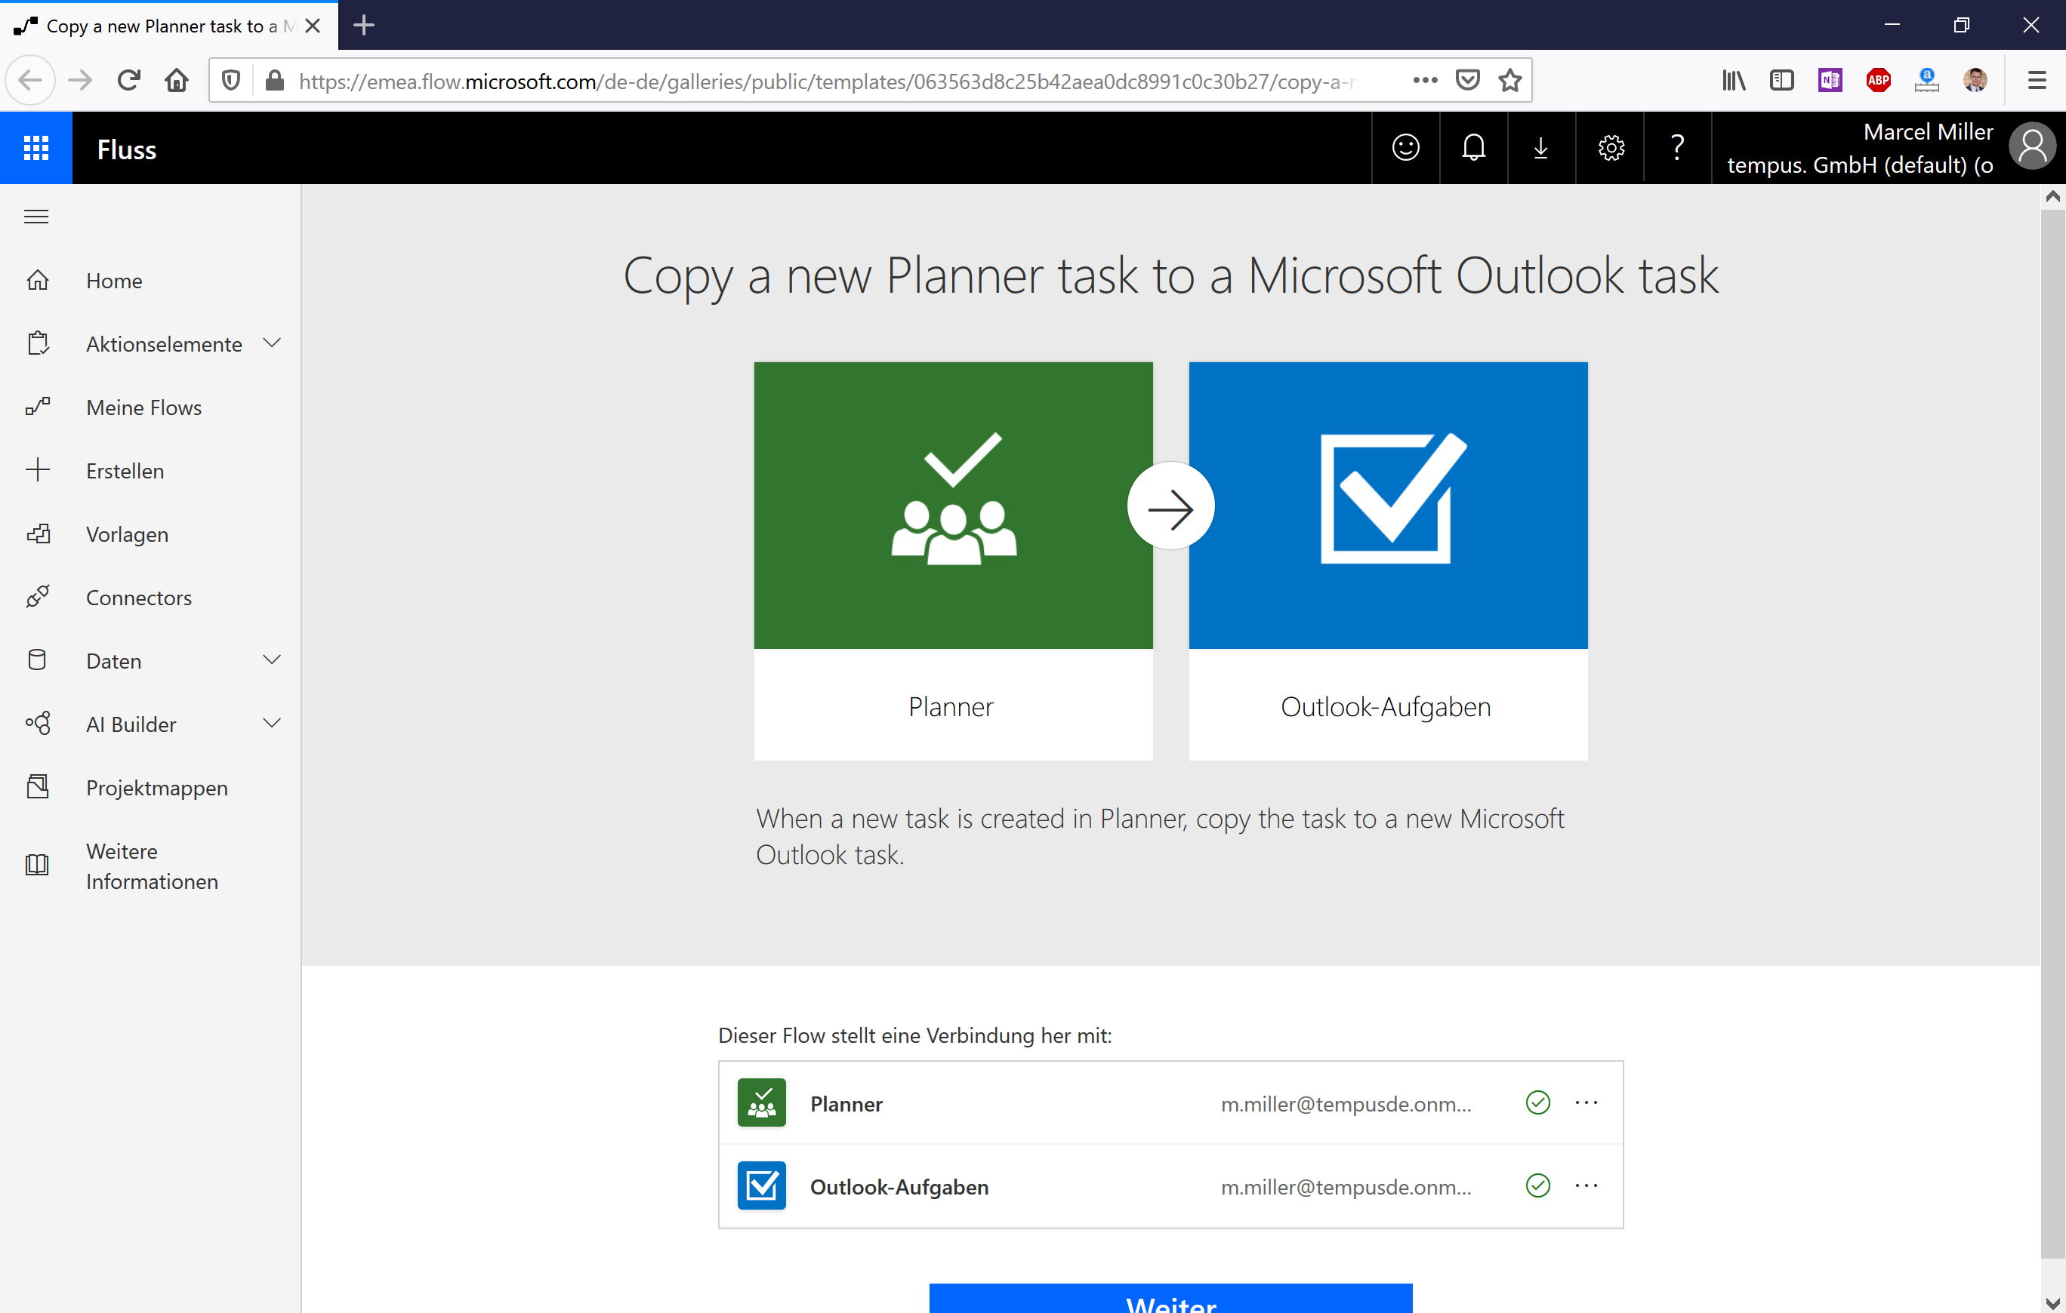2066x1313 pixels.
Task: Click the green check for Planner connection
Action: tap(1538, 1103)
